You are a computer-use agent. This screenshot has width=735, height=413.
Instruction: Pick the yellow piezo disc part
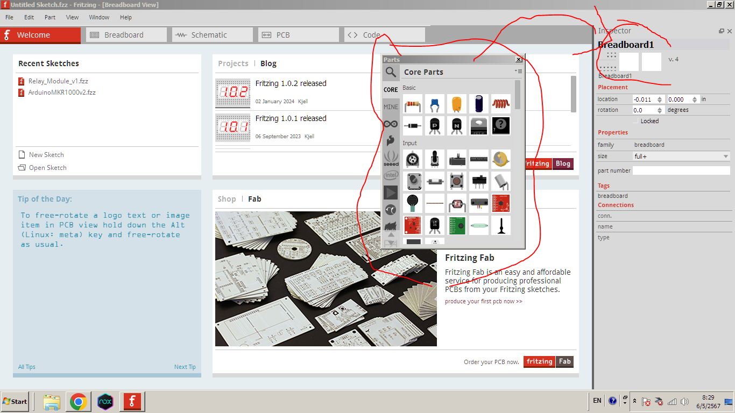(501, 159)
